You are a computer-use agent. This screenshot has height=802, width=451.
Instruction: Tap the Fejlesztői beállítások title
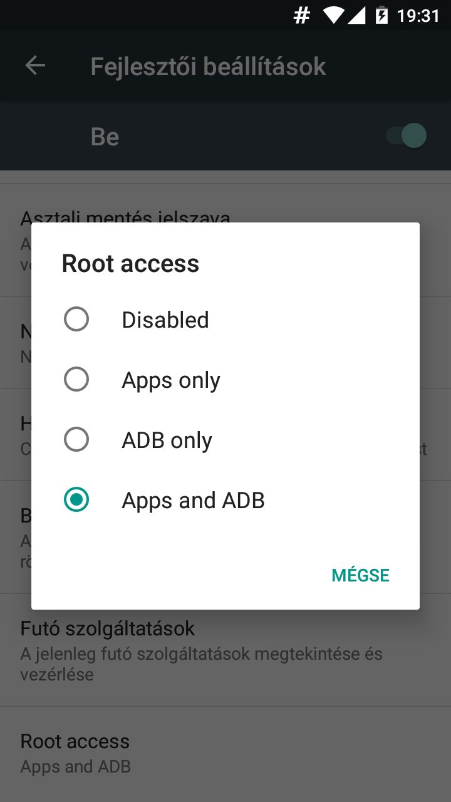pos(208,66)
